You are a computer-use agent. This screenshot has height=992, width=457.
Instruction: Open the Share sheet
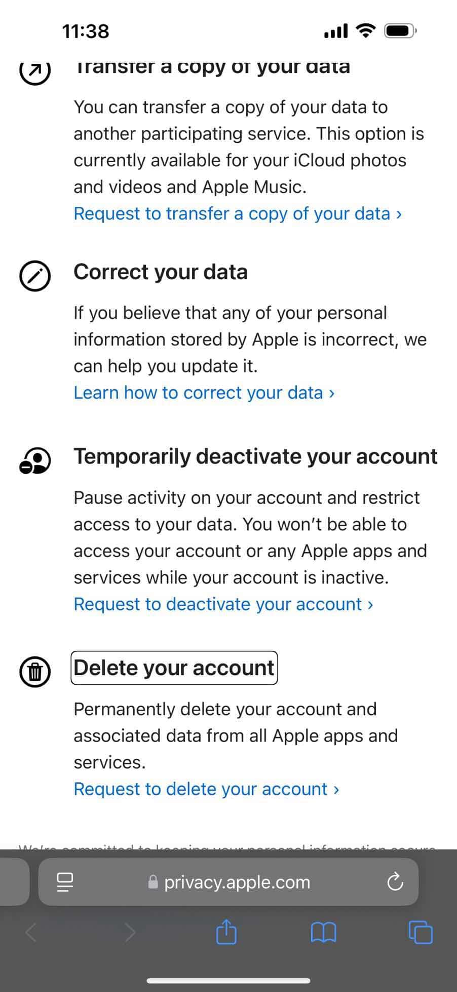[226, 933]
